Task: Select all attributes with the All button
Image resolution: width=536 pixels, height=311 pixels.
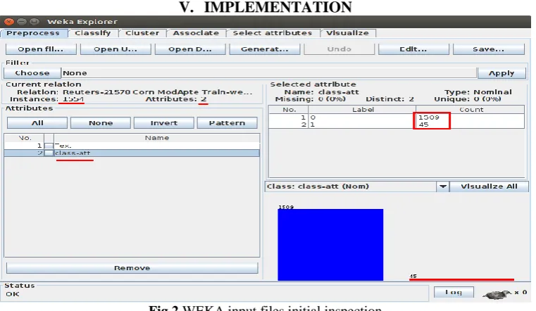Action: (x=37, y=123)
